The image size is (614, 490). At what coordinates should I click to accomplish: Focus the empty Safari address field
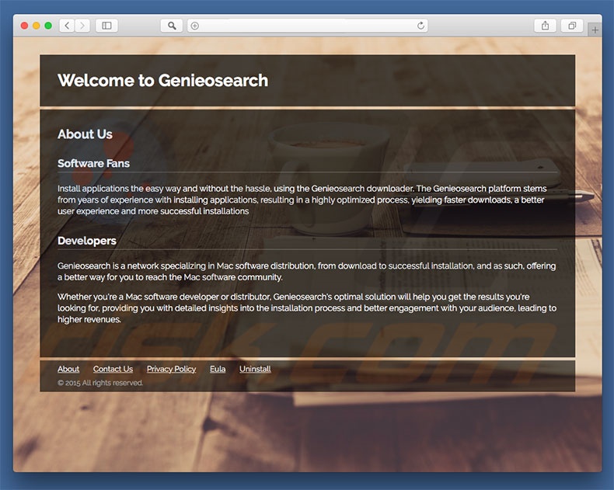tap(307, 26)
